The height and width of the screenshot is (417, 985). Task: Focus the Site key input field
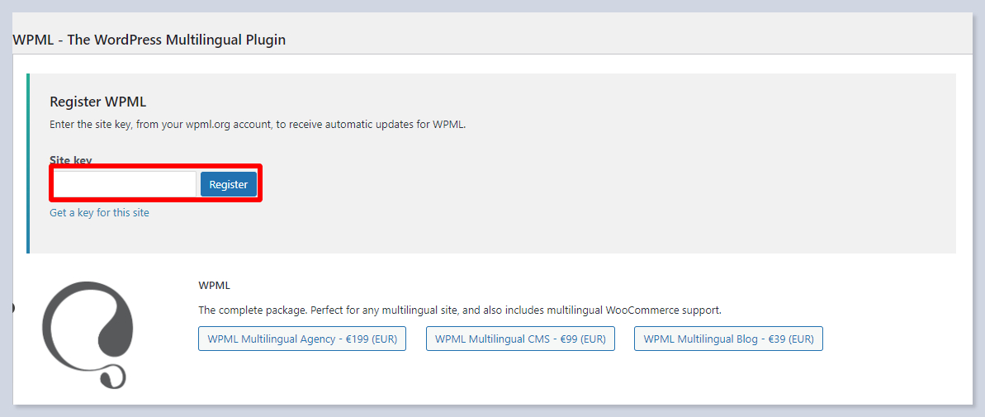[125, 184]
